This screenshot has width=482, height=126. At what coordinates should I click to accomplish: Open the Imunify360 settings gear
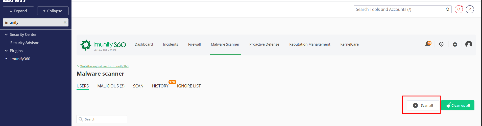(x=455, y=44)
